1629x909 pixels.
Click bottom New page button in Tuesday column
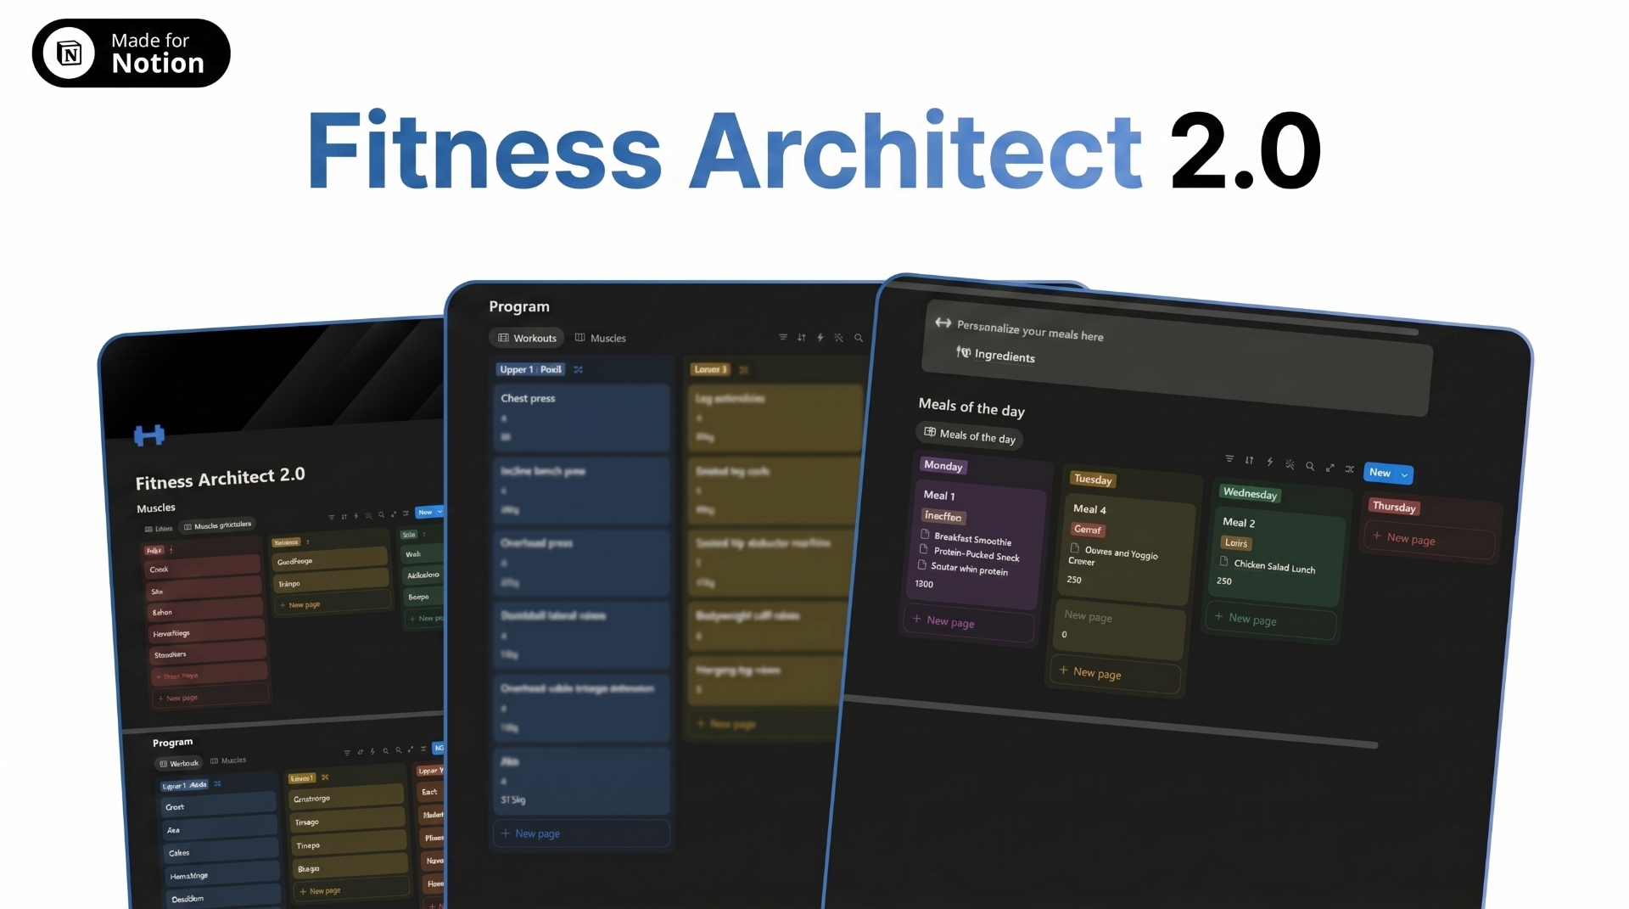click(x=1115, y=673)
